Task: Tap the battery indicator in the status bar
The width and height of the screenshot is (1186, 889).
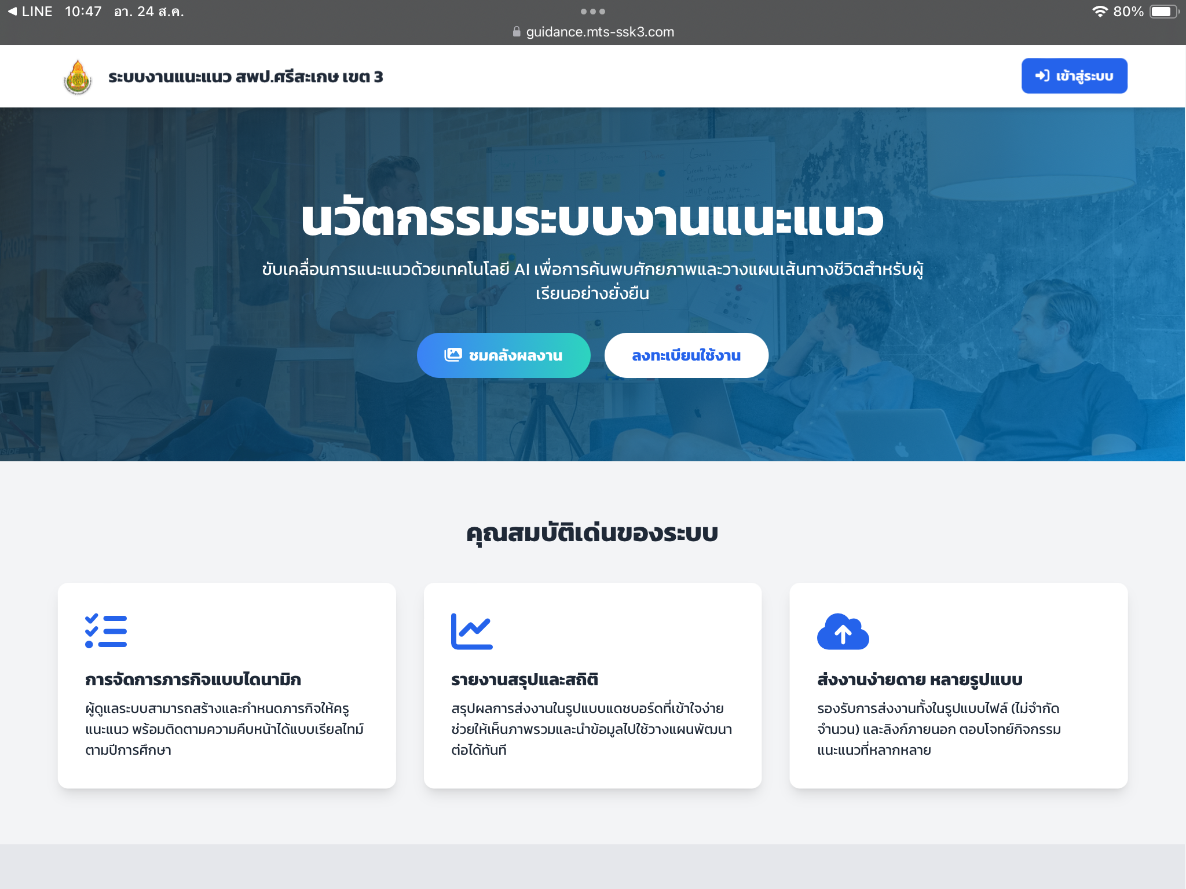Action: click(x=1162, y=10)
